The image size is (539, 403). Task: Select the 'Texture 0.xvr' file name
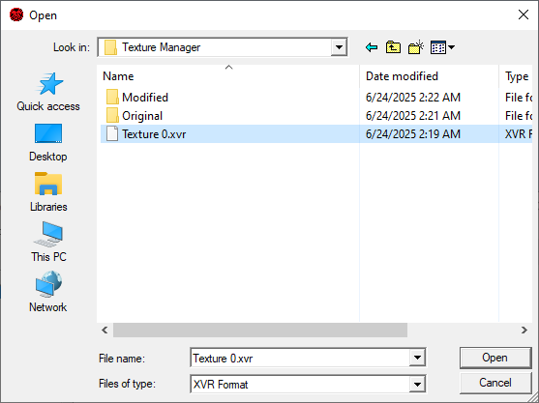tap(154, 134)
